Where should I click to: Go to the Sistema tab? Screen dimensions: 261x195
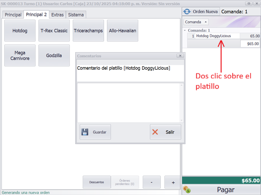point(76,15)
